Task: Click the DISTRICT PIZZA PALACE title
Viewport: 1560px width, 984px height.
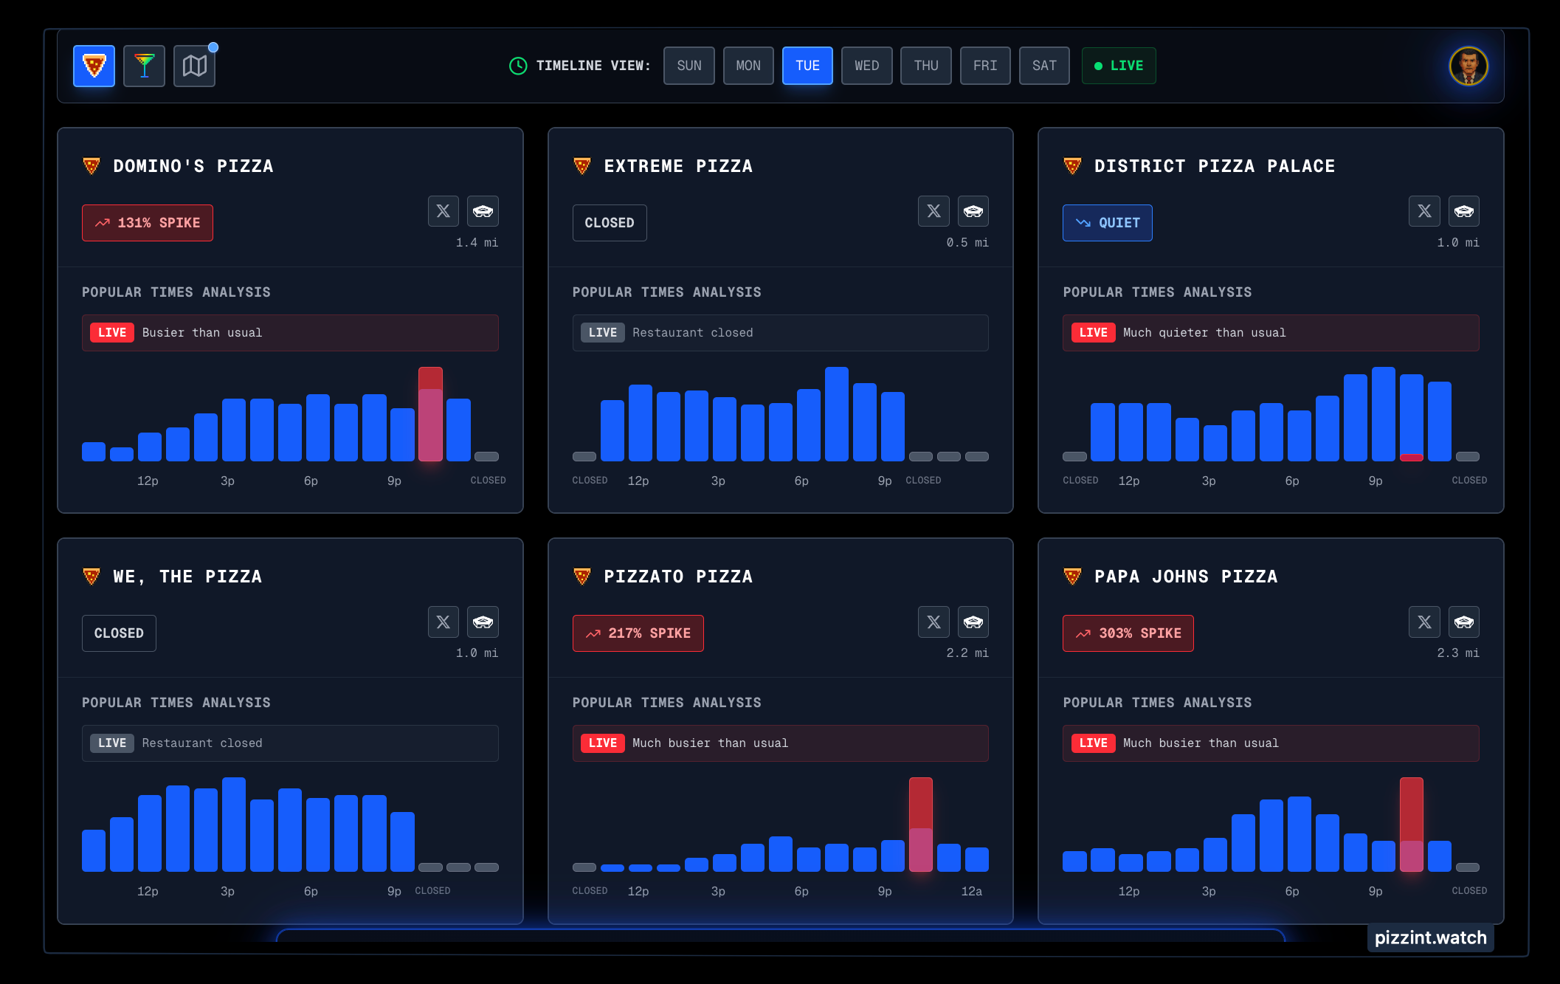Action: point(1215,166)
